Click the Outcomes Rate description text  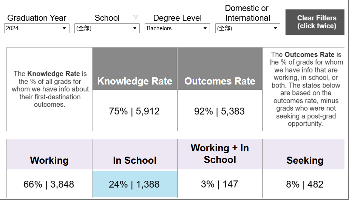(x=306, y=89)
